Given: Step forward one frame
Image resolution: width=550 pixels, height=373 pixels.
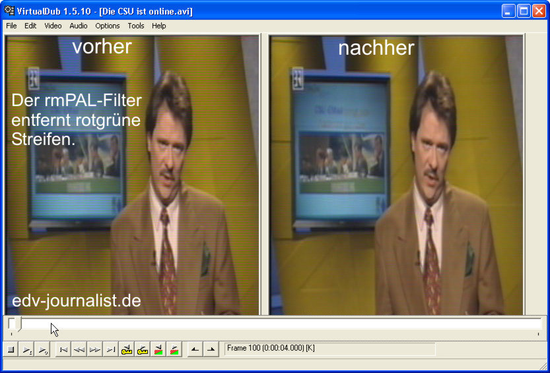Looking at the screenshot, I should click(95, 349).
